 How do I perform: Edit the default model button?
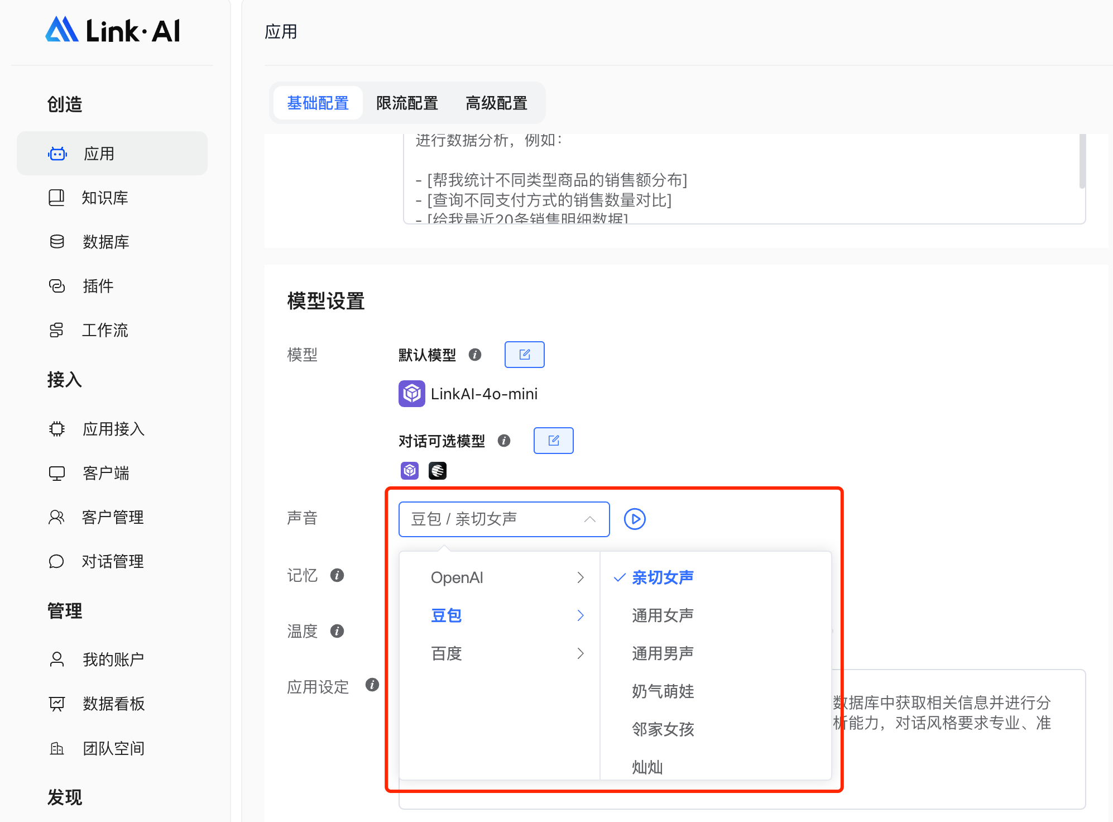point(525,355)
